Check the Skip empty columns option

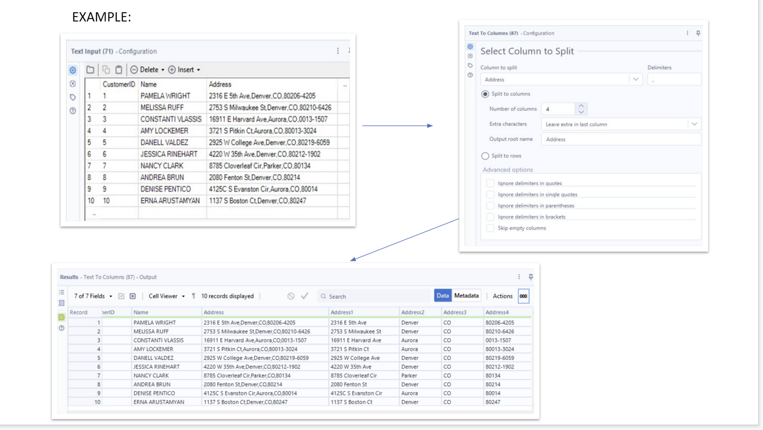click(x=490, y=228)
